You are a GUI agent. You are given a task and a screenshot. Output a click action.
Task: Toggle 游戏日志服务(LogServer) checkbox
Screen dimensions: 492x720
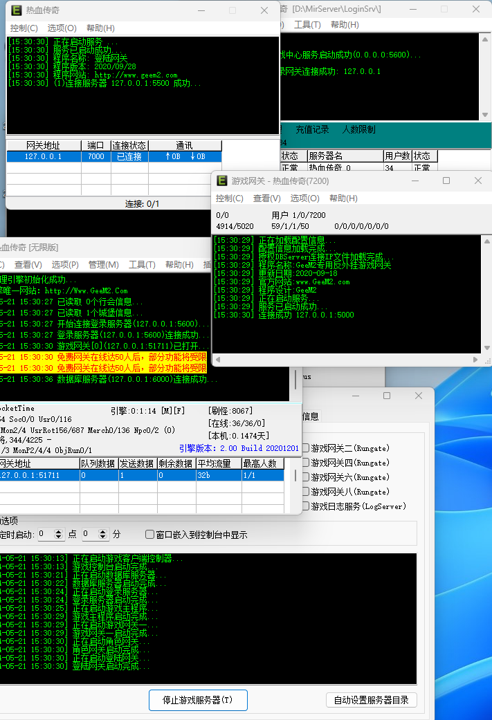pos(306,506)
